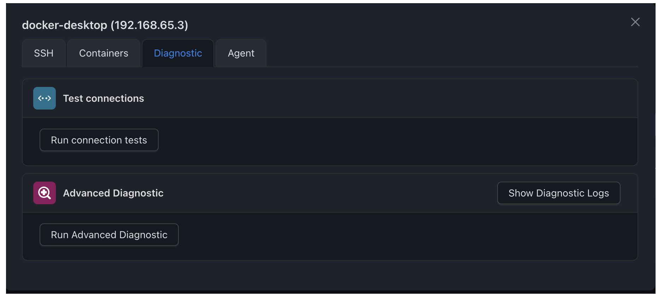
Task: Click the Test connections heading text
Action: pos(104,98)
